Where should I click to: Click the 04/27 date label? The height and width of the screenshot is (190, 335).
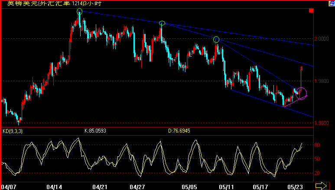click(137, 187)
